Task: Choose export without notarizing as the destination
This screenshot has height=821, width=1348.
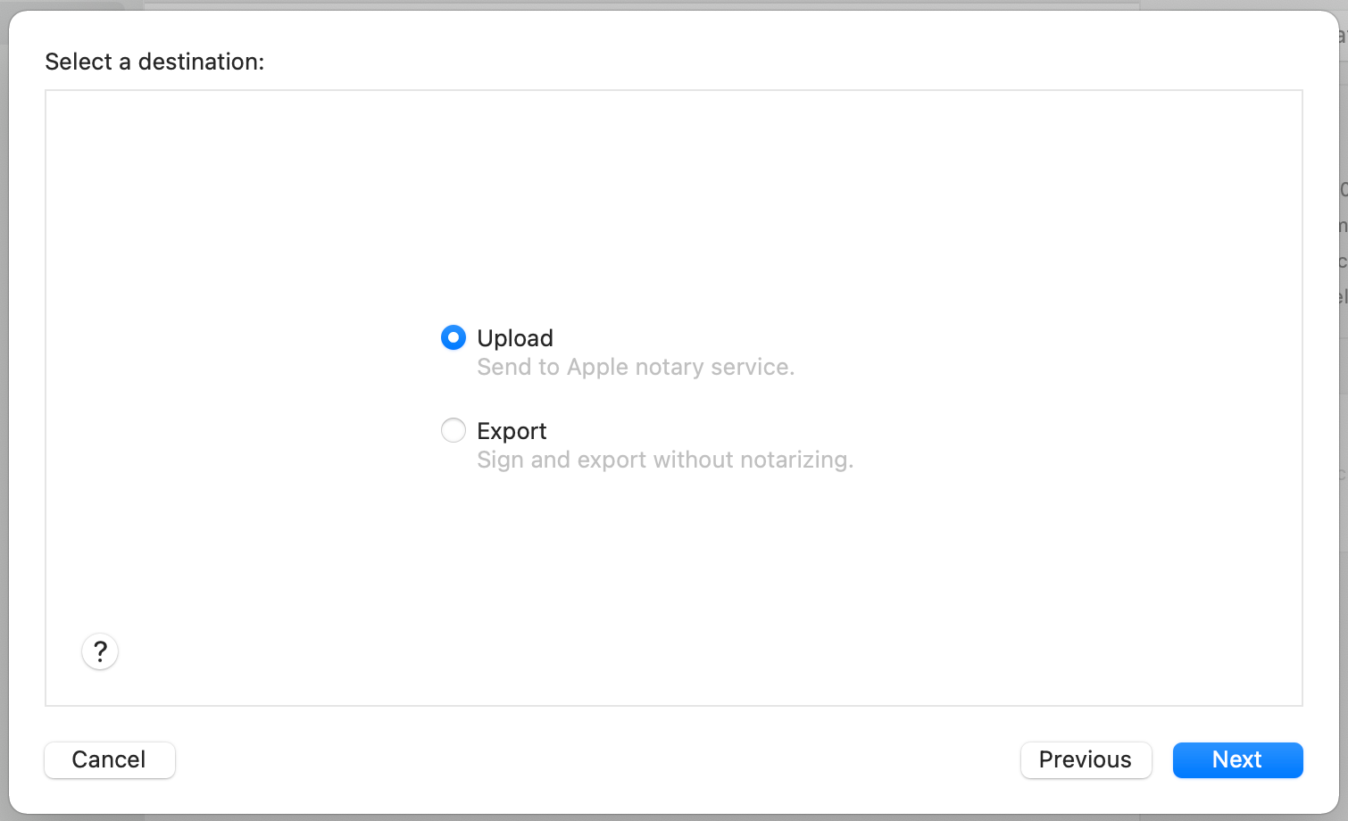Action: click(x=453, y=430)
